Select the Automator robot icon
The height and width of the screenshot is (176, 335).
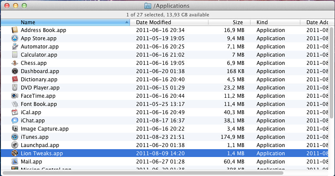(x=15, y=46)
